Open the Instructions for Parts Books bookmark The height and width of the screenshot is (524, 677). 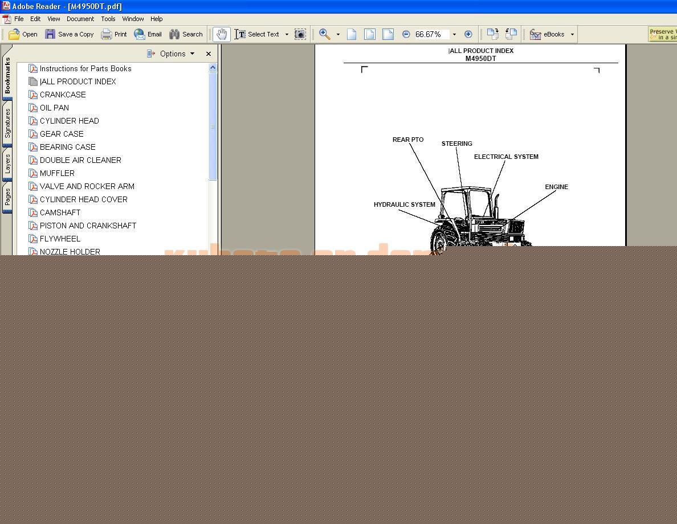pyautogui.click(x=85, y=68)
